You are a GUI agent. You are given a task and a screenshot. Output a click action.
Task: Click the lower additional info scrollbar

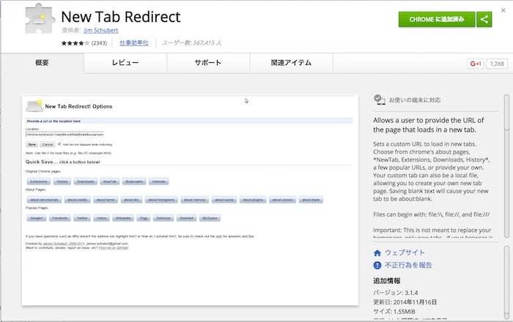507,282
